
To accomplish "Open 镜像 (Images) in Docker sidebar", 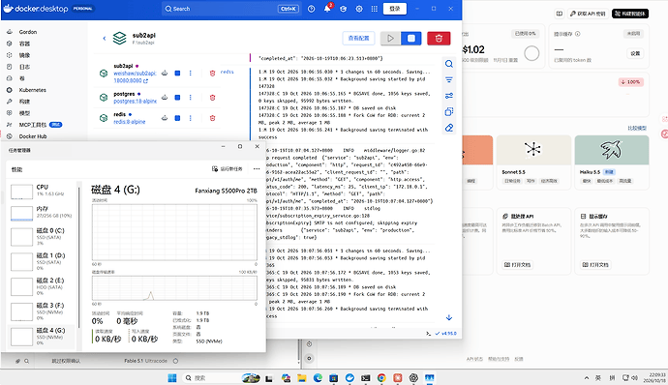I will pyautogui.click(x=24, y=55).
